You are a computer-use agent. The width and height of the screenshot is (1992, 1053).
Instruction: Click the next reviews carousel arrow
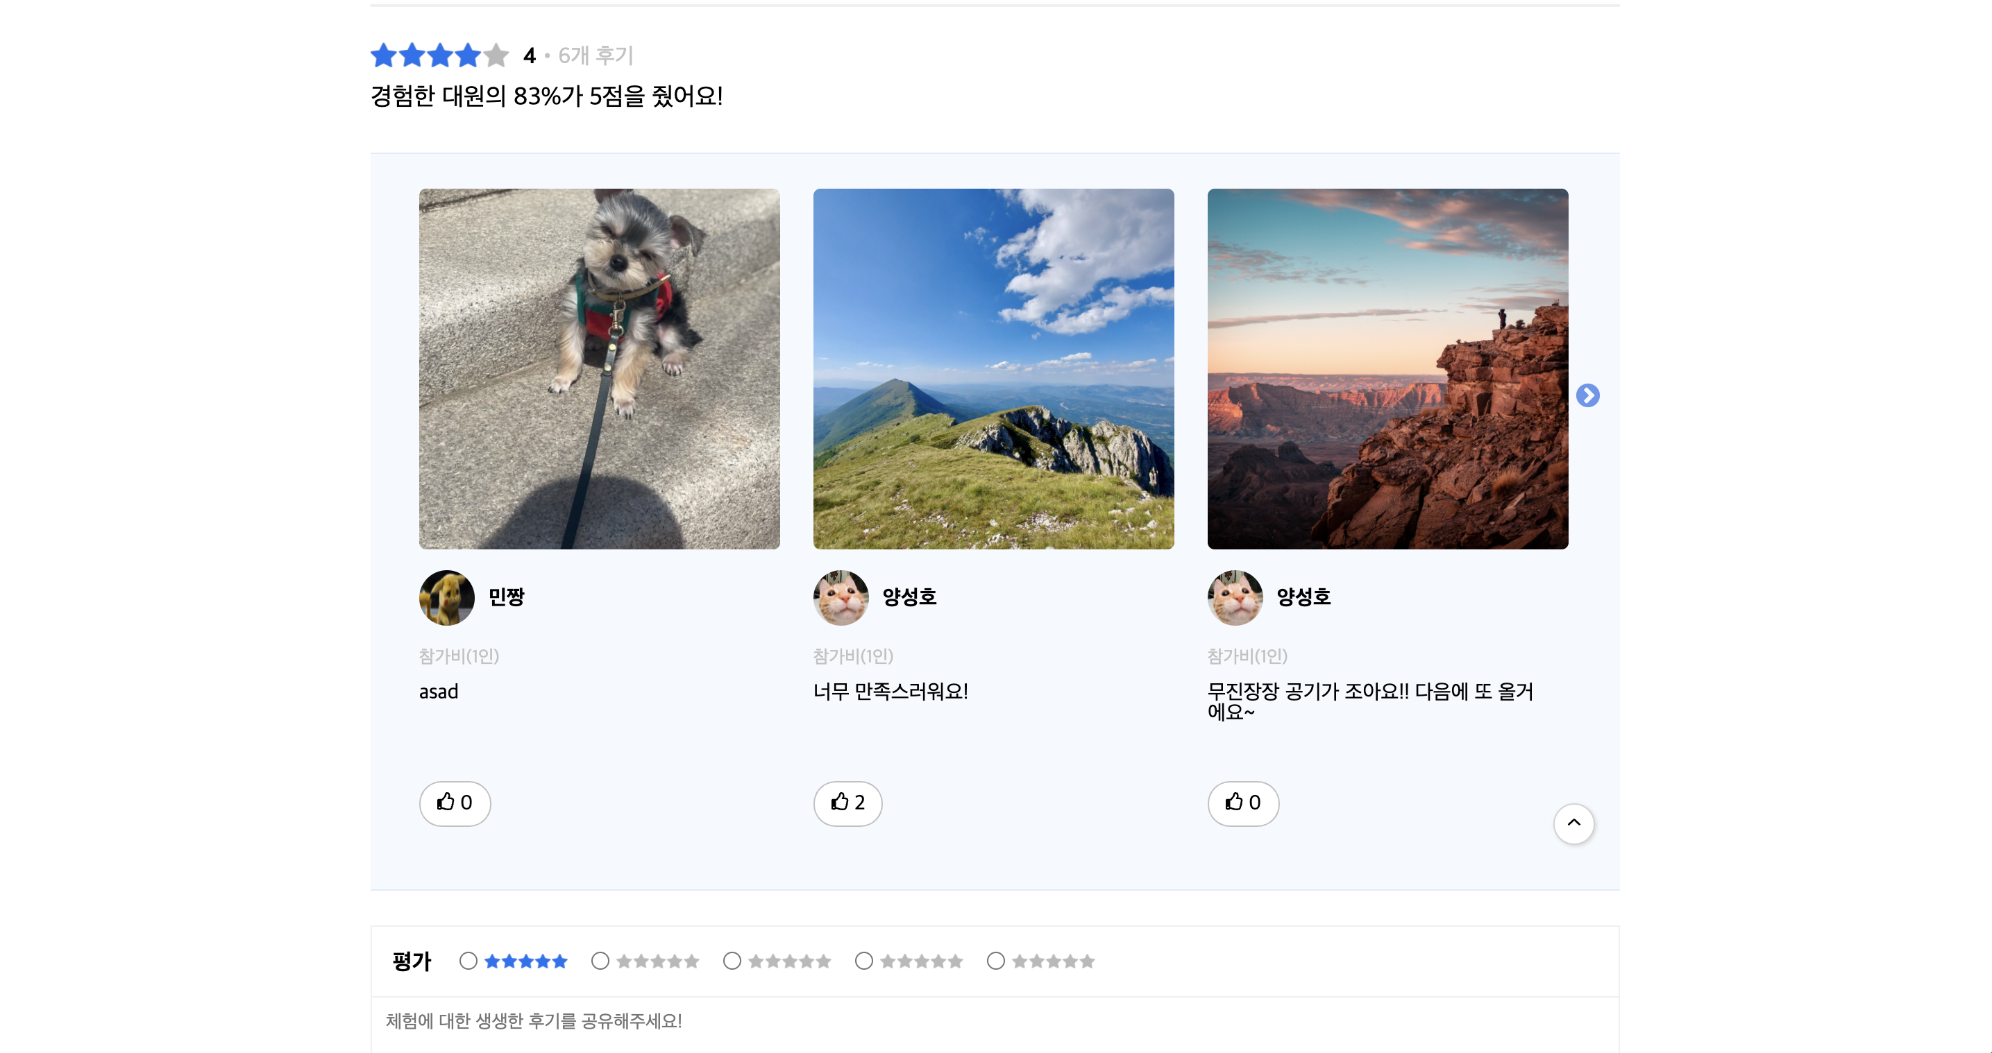1587,395
